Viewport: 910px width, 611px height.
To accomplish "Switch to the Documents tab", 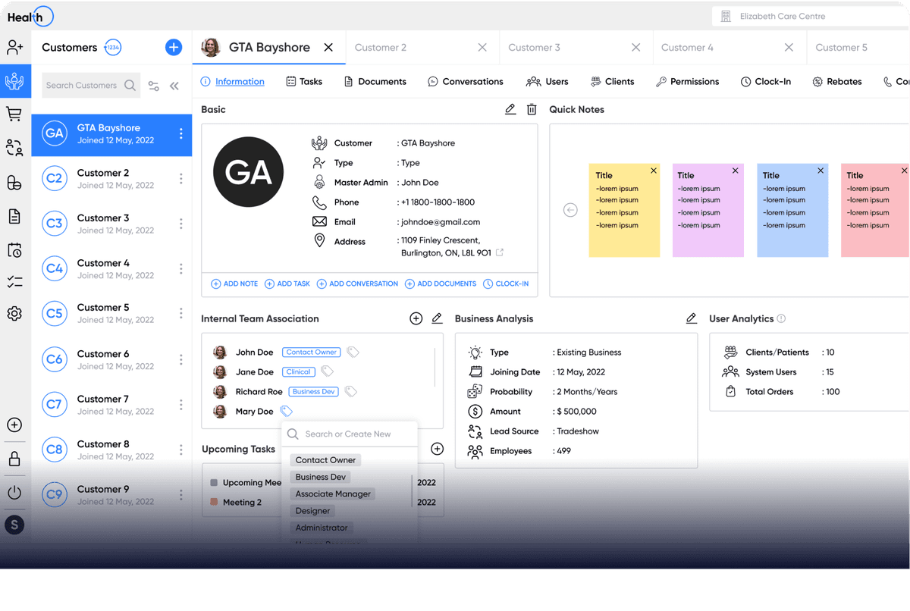I will (375, 82).
